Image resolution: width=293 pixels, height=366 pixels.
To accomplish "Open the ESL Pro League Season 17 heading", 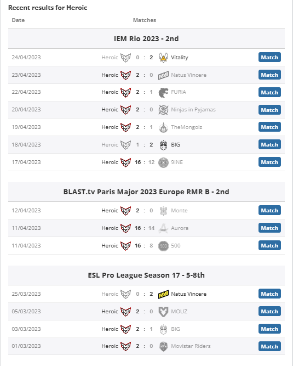I will (x=146, y=275).
